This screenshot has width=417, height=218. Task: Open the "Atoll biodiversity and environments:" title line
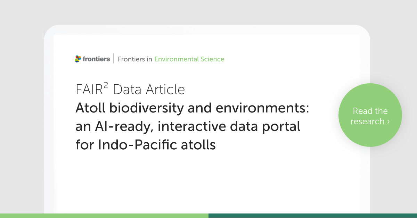coord(192,108)
